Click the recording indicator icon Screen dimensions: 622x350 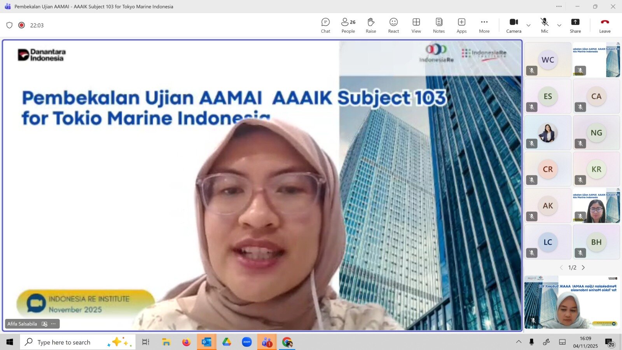pos(22,25)
